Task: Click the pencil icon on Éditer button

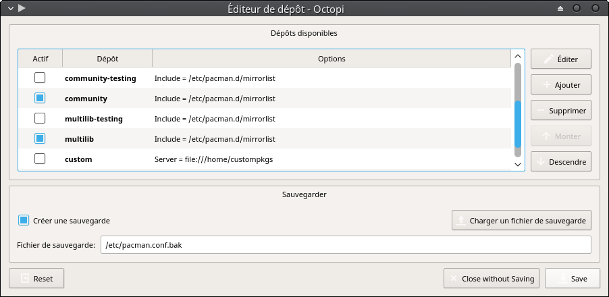Action: [x=548, y=59]
